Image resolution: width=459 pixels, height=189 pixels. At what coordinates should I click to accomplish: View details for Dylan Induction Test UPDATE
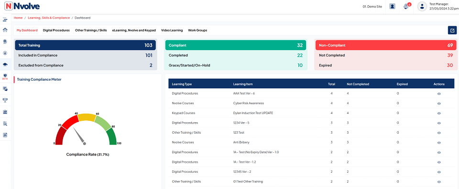point(439,113)
